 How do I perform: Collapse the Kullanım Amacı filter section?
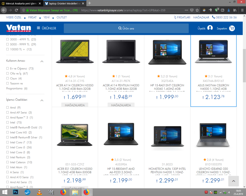42,61
